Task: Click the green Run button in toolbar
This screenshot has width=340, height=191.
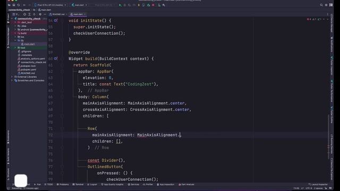Action: (x=120, y=5)
